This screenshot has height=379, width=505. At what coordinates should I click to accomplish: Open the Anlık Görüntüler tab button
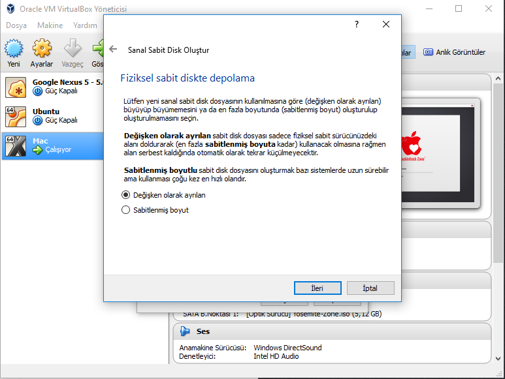[x=455, y=52]
